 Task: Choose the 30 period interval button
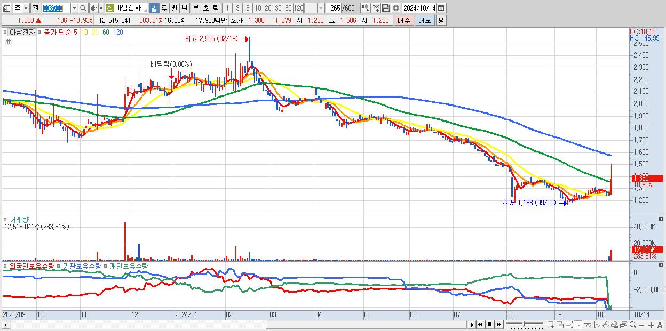pos(278,8)
